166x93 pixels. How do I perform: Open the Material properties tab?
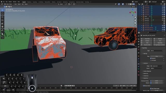pos(139,72)
